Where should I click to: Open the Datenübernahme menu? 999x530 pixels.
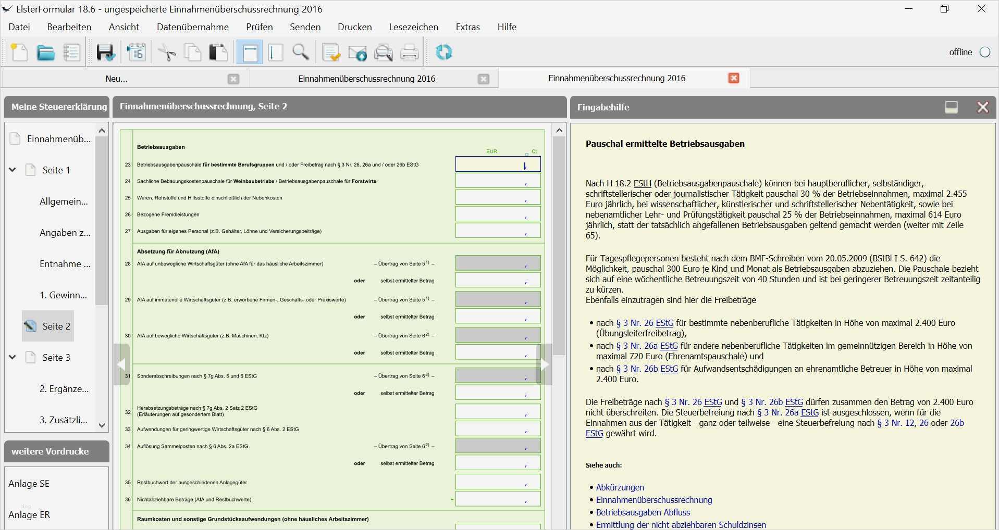coord(192,27)
